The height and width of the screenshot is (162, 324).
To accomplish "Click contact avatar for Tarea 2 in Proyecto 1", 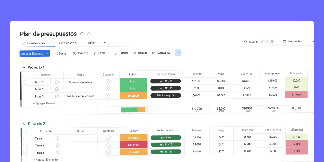I will coord(108,89).
